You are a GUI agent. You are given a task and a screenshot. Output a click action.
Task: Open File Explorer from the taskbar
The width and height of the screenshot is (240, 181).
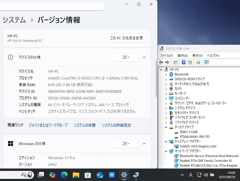click(x=76, y=175)
